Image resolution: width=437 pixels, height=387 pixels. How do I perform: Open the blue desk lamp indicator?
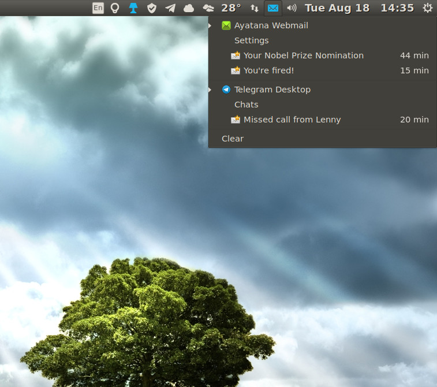tap(133, 8)
